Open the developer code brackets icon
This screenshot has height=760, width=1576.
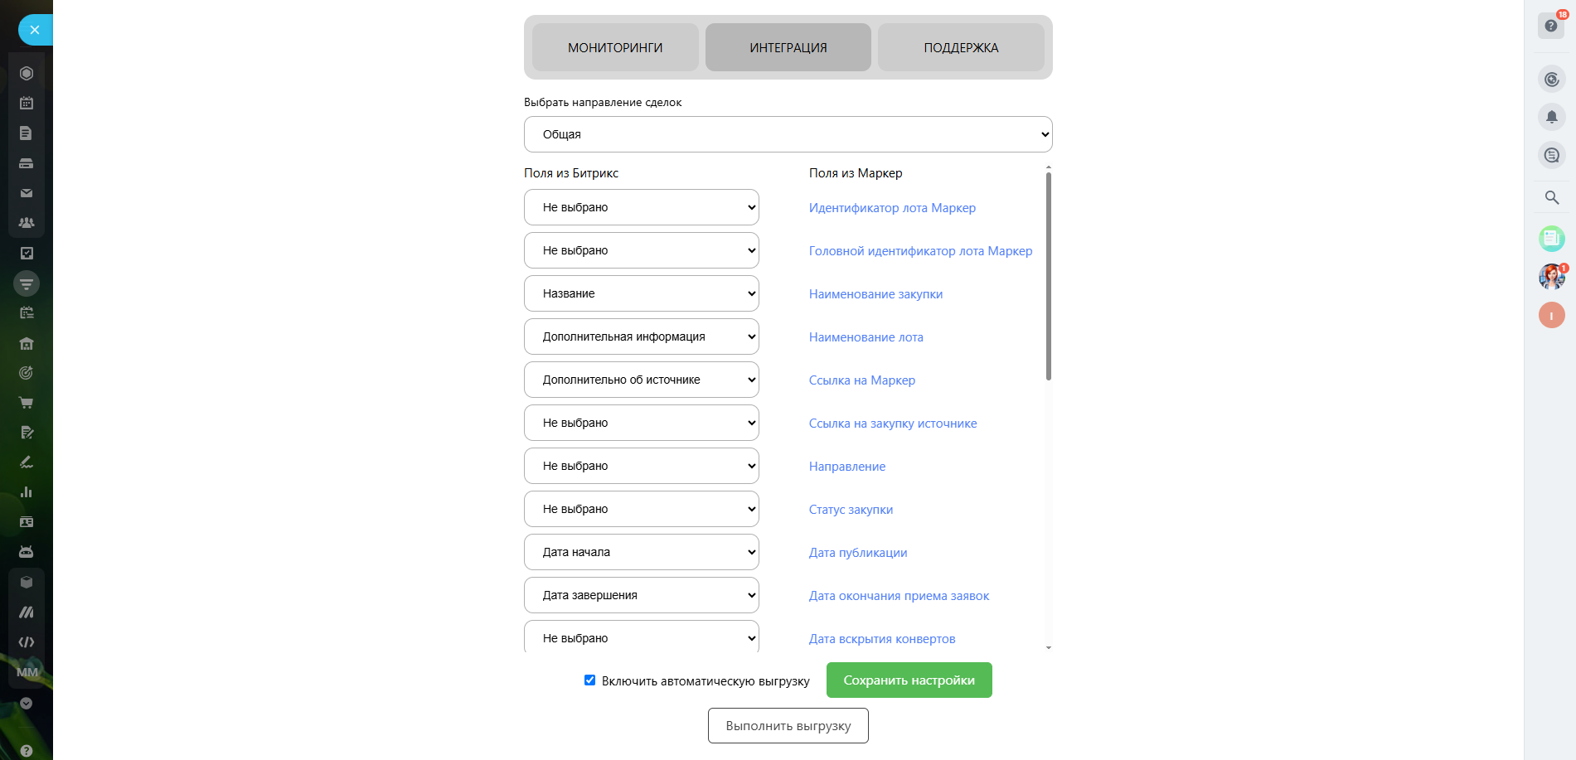click(x=27, y=642)
